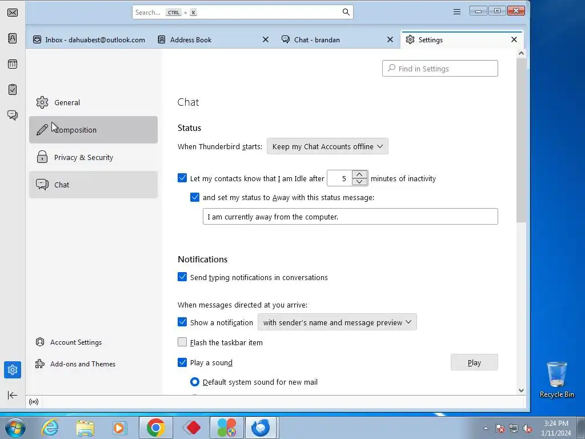Viewport: 585px width, 439px height.
Task: Increase idle minutes with up arrow
Action: point(359,174)
